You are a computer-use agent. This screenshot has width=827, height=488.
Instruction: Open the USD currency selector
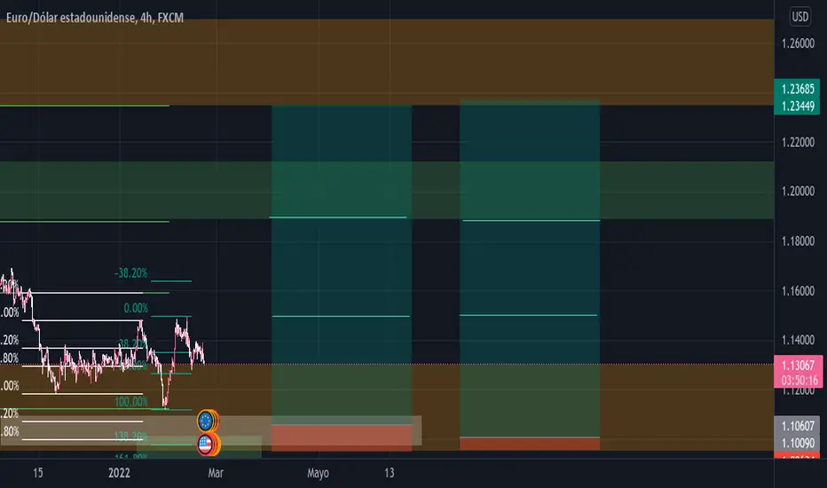tap(799, 16)
